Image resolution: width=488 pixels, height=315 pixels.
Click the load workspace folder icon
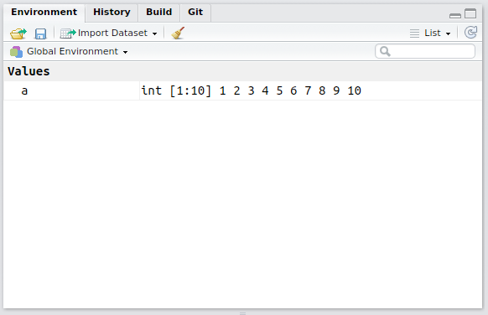pos(18,34)
